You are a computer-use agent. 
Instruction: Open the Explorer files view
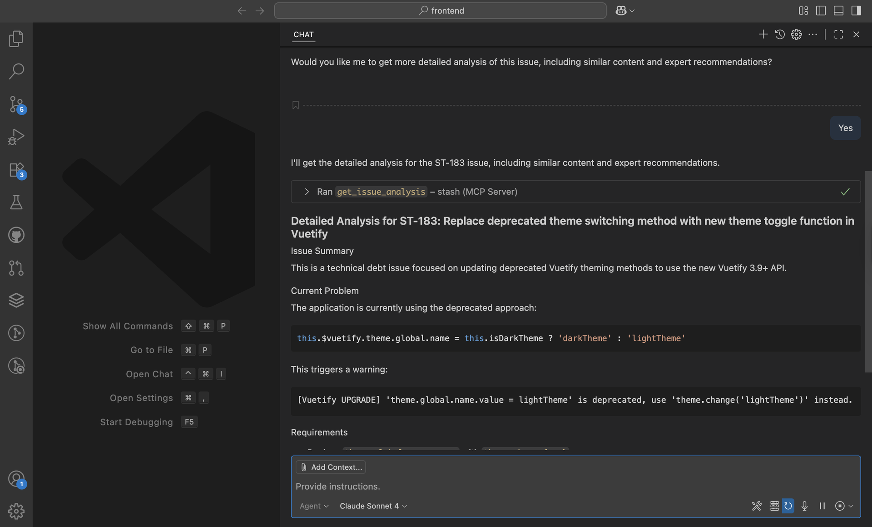click(16, 39)
